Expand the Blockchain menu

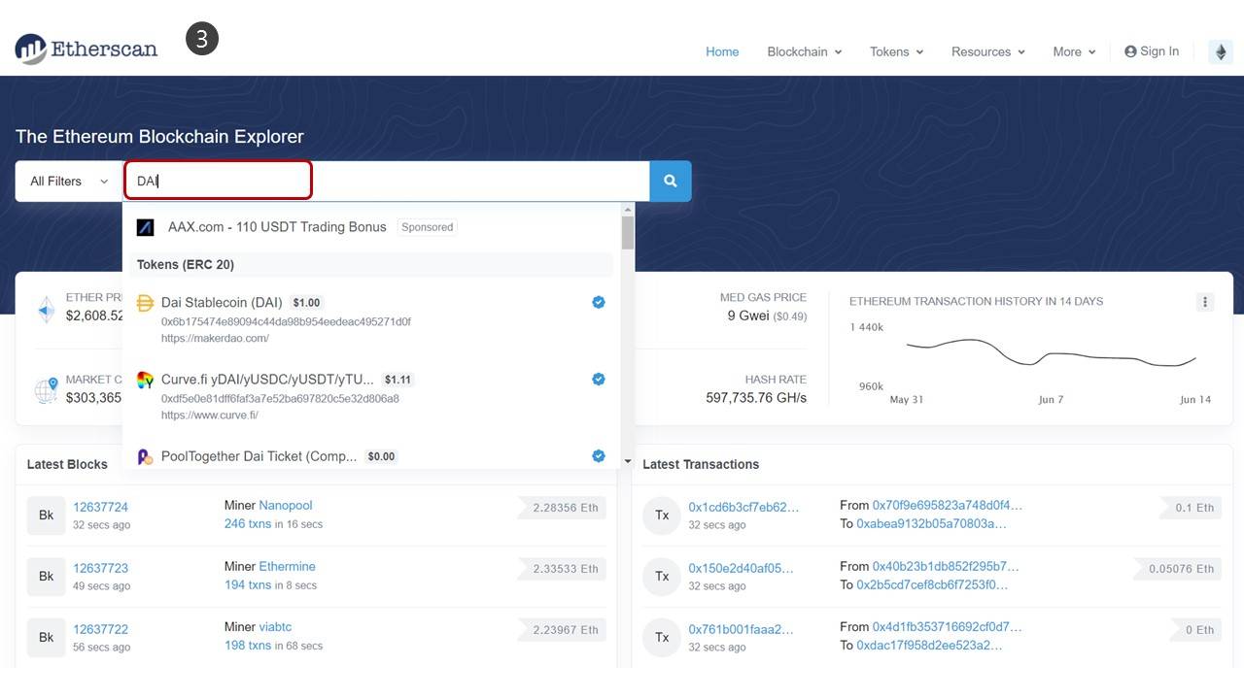804,51
